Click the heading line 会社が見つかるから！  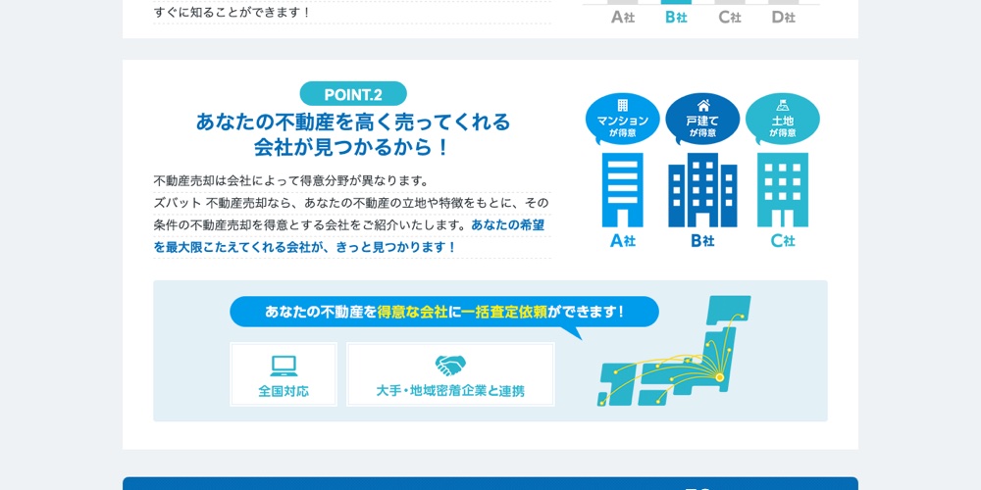click(353, 148)
